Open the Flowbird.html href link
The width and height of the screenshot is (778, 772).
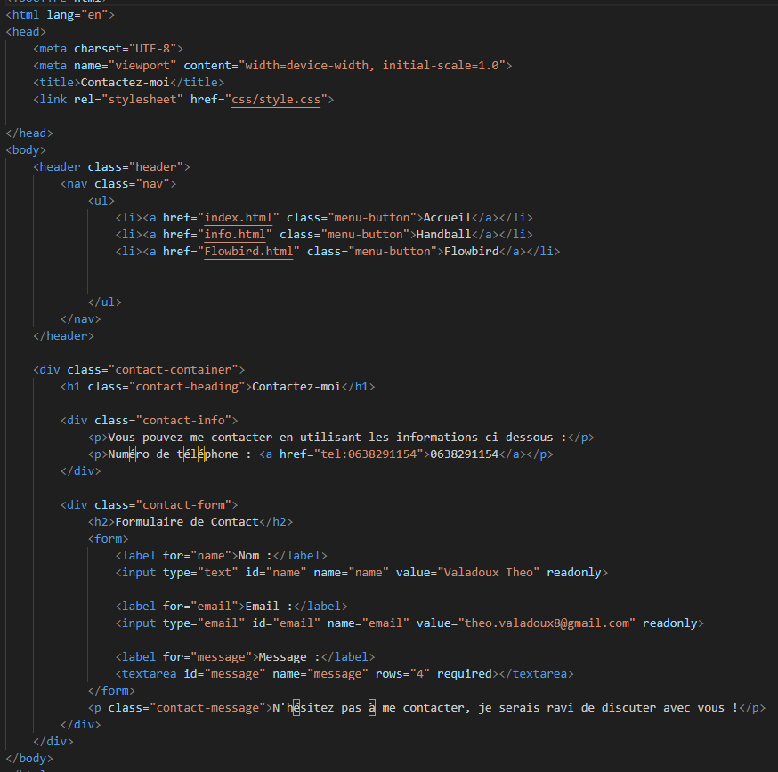(248, 252)
